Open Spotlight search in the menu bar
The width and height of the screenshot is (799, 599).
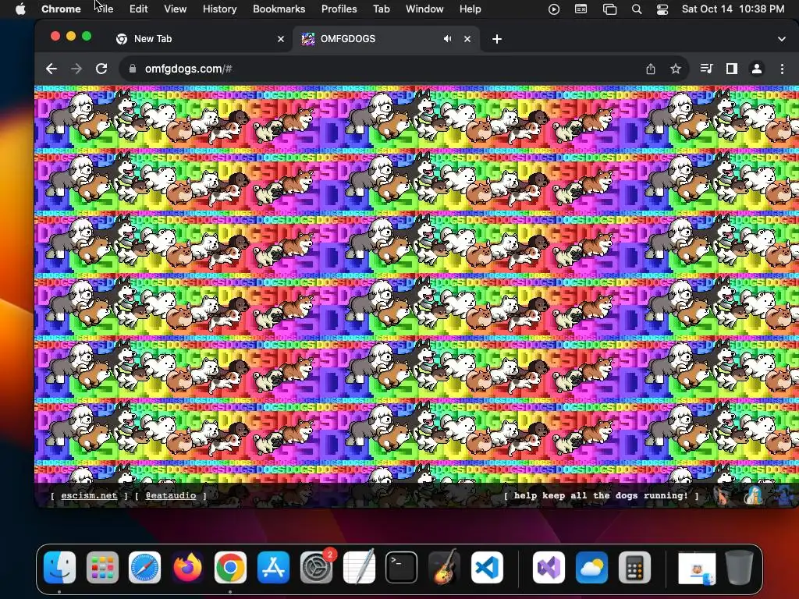pyautogui.click(x=637, y=9)
